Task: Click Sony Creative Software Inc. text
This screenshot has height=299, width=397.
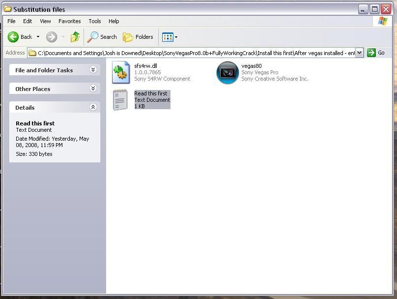Action: tap(275, 79)
